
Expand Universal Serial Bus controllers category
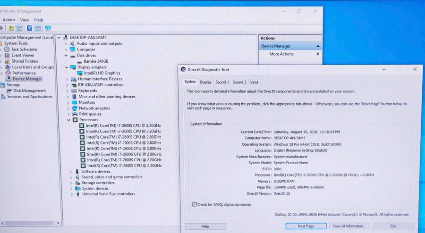(72, 194)
